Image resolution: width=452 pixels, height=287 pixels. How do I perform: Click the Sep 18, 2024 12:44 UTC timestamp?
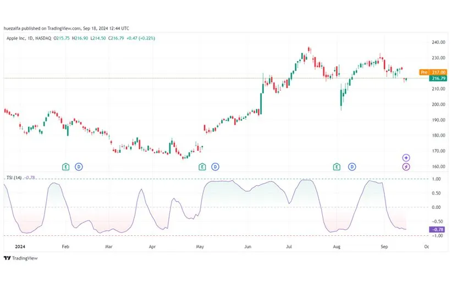pyautogui.click(x=106, y=28)
